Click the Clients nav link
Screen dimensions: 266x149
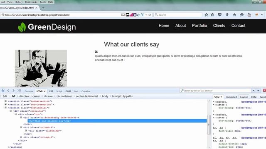pyautogui.click(x=219, y=26)
